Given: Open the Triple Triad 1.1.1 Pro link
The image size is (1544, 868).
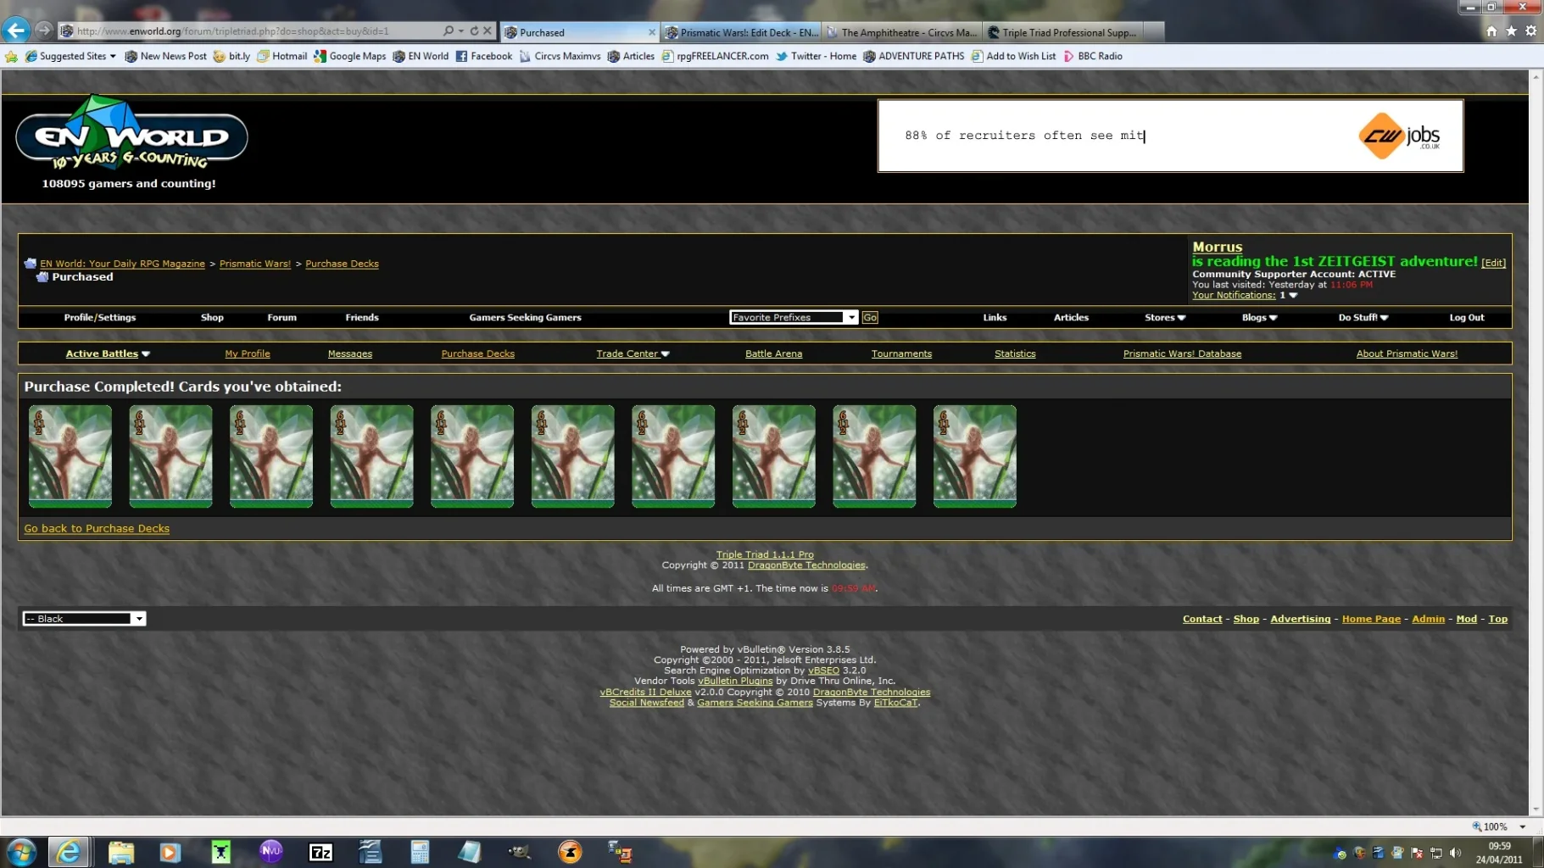Looking at the screenshot, I should point(765,554).
